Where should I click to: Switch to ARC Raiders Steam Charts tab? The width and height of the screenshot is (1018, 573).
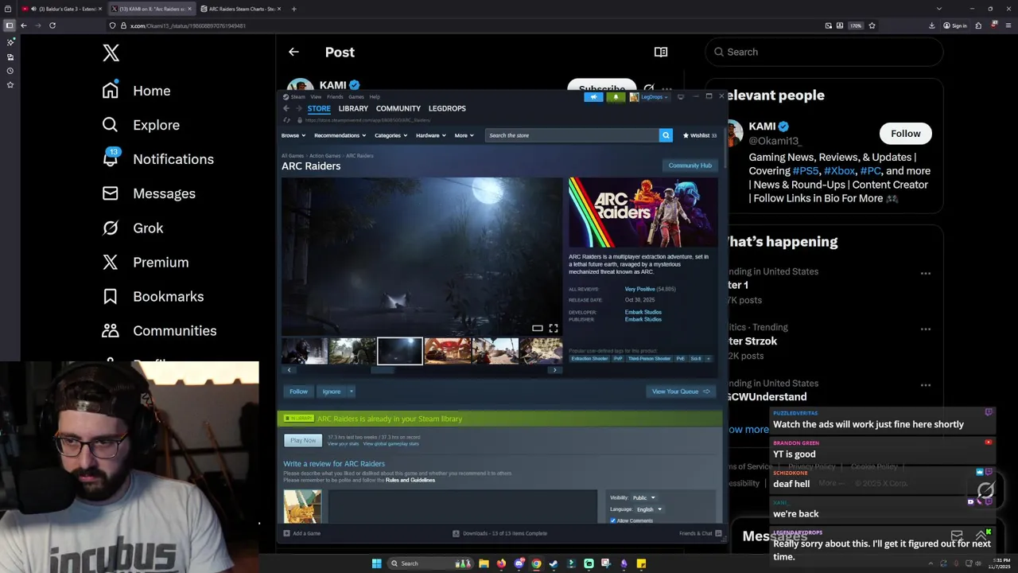(x=240, y=9)
